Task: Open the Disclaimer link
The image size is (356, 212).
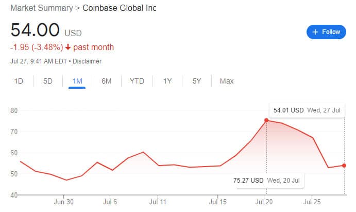Action: tap(87, 61)
